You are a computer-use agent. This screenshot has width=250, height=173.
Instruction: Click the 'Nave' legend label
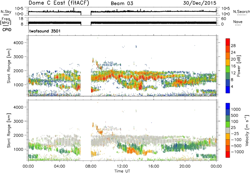[x=238, y=22]
